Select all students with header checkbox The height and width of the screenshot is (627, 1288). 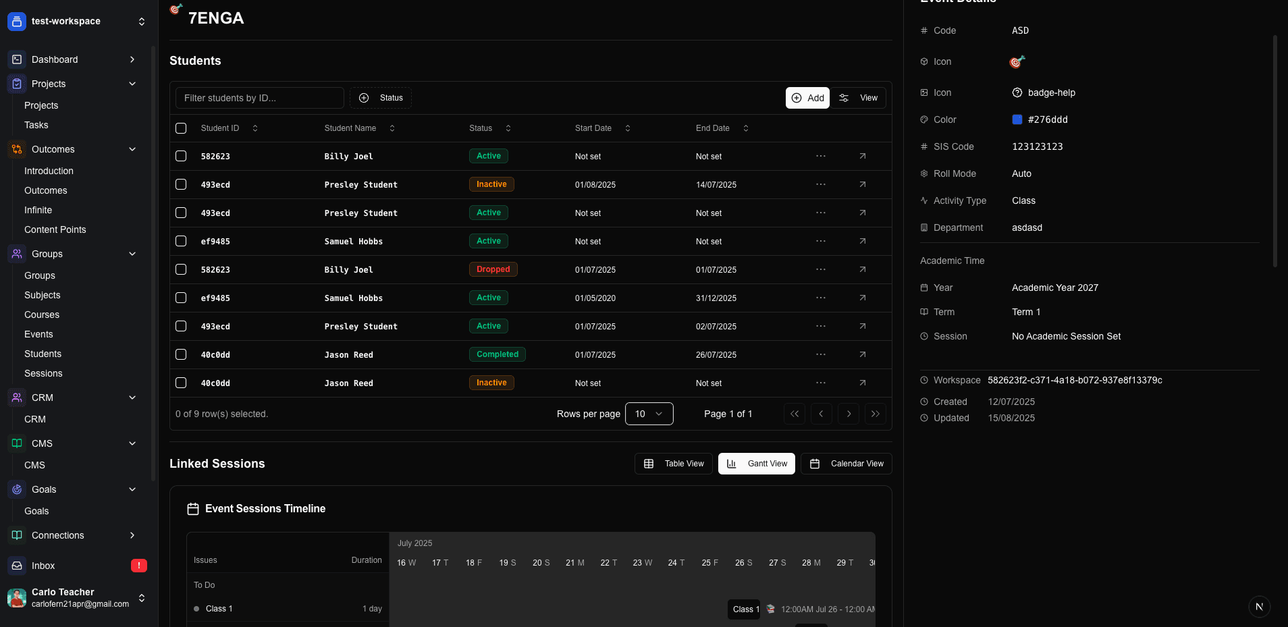tap(181, 128)
